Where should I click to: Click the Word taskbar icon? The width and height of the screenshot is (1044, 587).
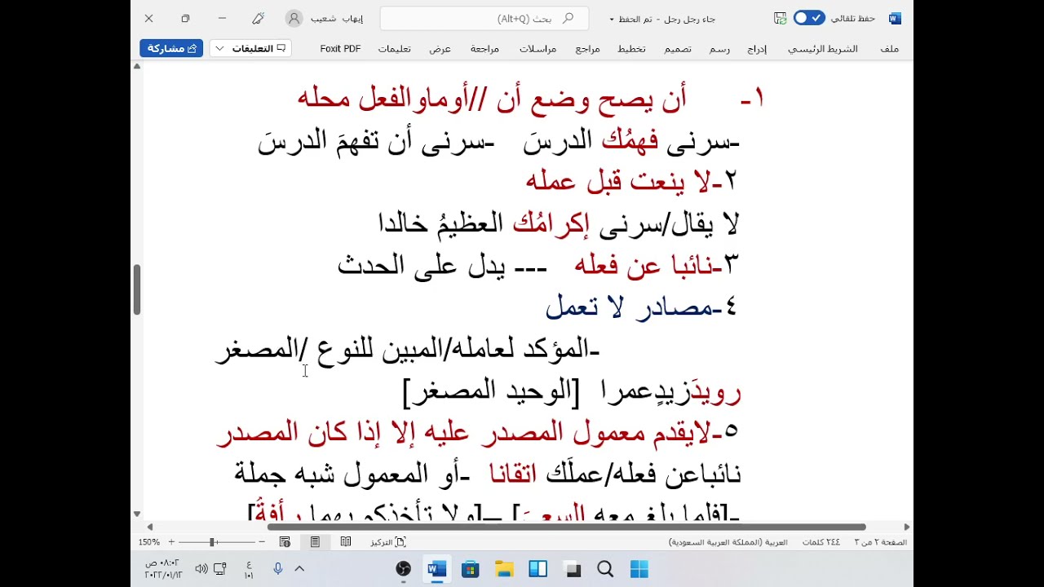point(437,569)
